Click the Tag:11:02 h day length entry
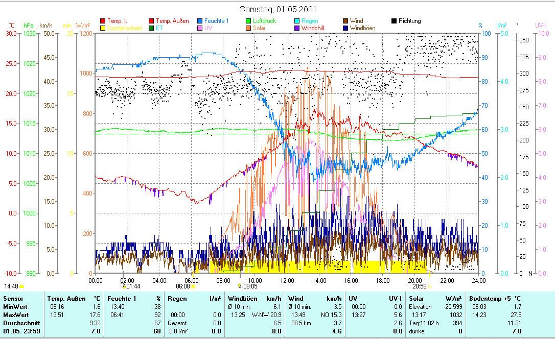 click(x=424, y=323)
